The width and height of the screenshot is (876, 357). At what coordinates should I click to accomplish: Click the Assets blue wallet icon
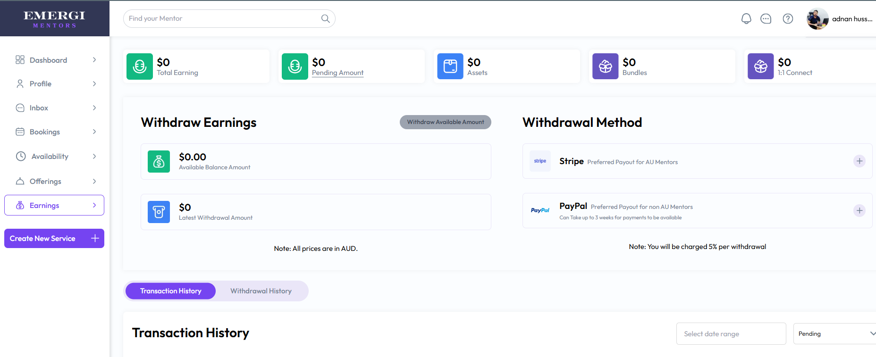[450, 66]
